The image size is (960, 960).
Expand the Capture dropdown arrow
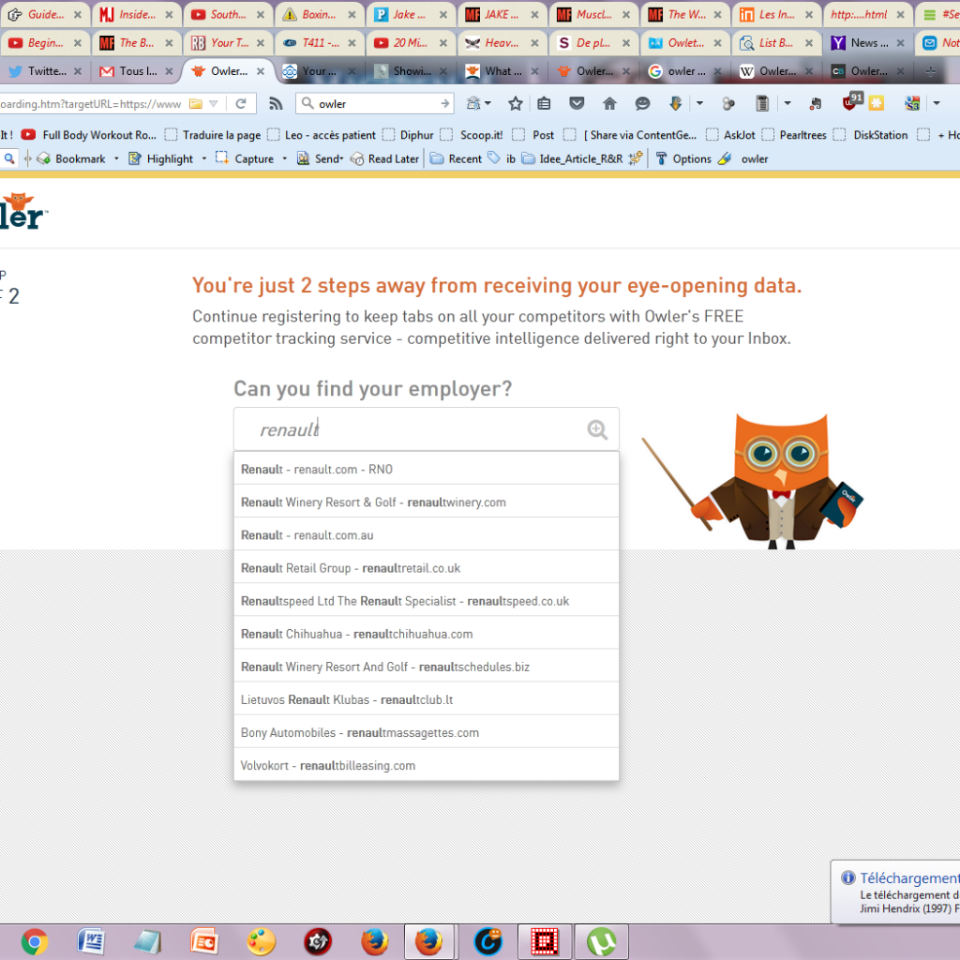[x=284, y=158]
